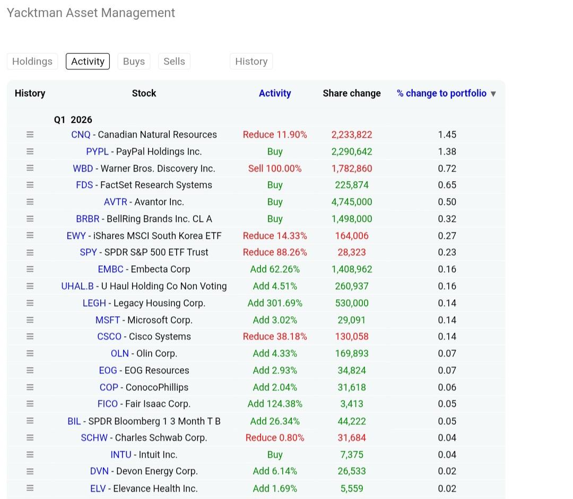This screenshot has height=499, width=573.
Task: Select the 'Reduce 11.90%' activity cell
Action: point(275,135)
